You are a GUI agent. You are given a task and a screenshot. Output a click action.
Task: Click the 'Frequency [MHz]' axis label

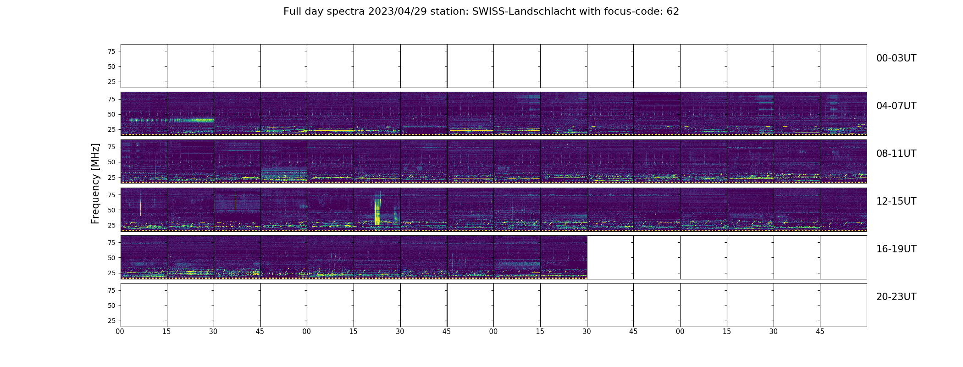95,183
